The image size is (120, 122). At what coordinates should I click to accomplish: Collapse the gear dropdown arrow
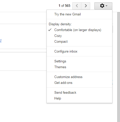106,6
